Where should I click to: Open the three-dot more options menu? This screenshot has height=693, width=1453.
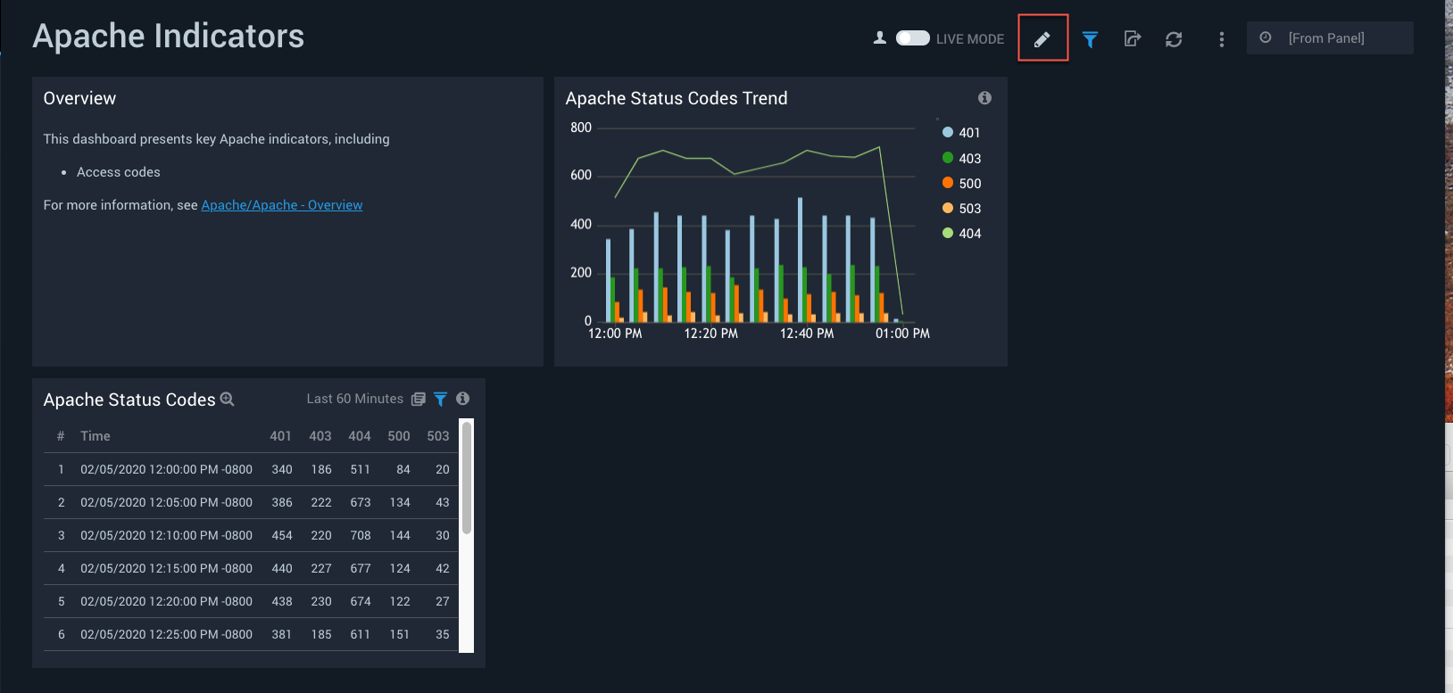coord(1221,39)
